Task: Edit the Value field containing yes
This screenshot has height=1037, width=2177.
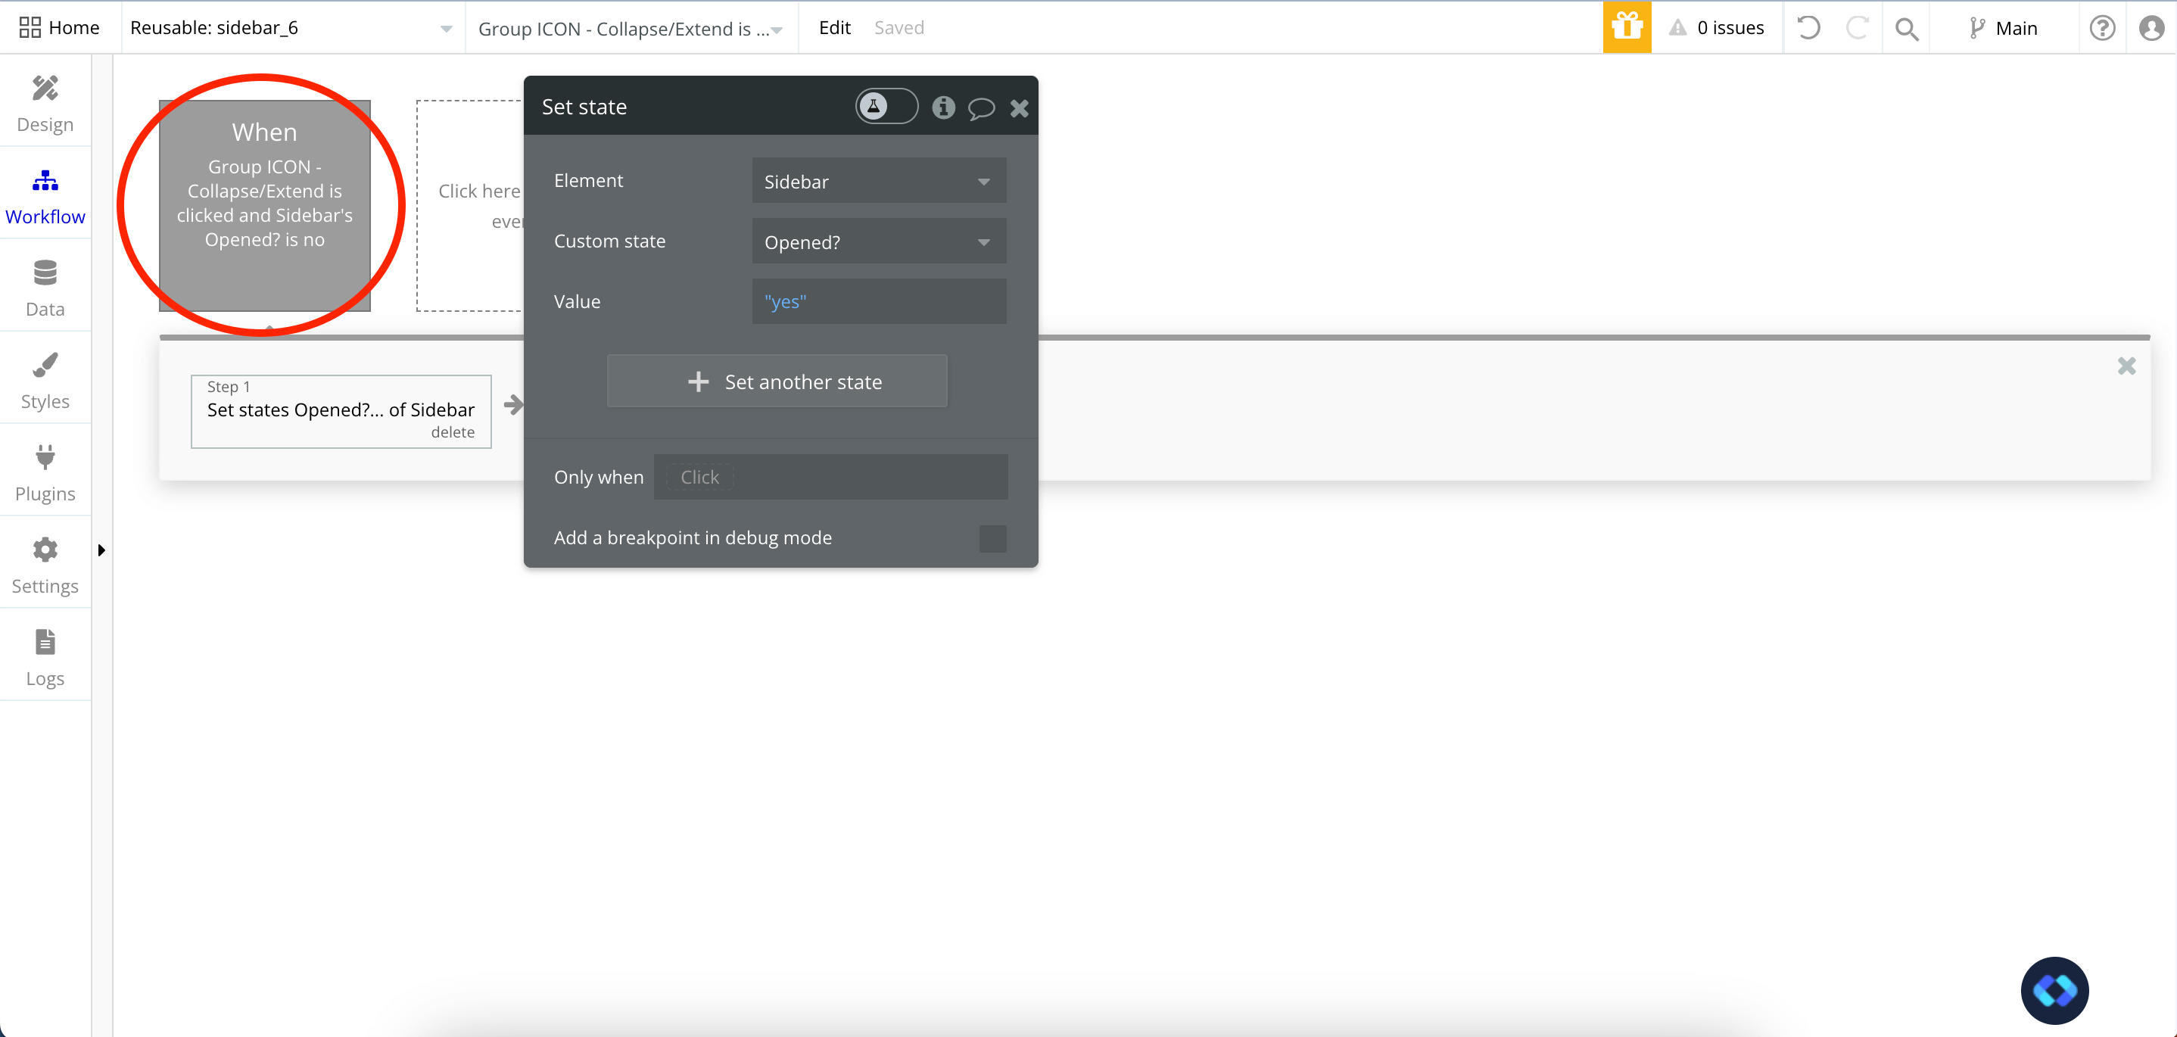Action: 878,301
